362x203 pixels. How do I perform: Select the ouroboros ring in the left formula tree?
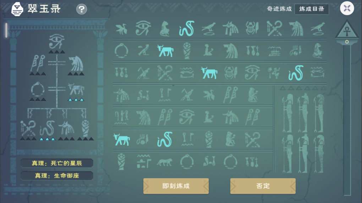point(38,89)
